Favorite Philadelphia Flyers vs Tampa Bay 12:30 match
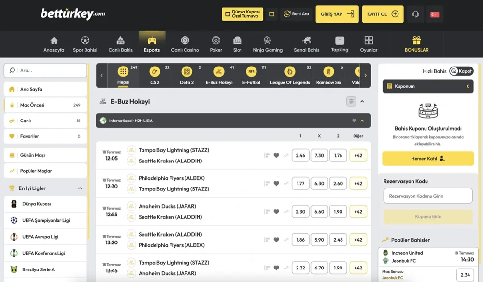 (276, 184)
